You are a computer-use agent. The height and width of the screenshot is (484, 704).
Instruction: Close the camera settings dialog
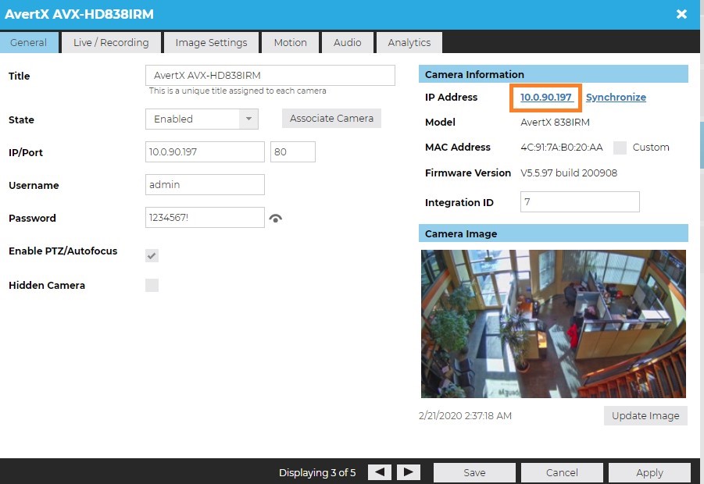pyautogui.click(x=681, y=14)
